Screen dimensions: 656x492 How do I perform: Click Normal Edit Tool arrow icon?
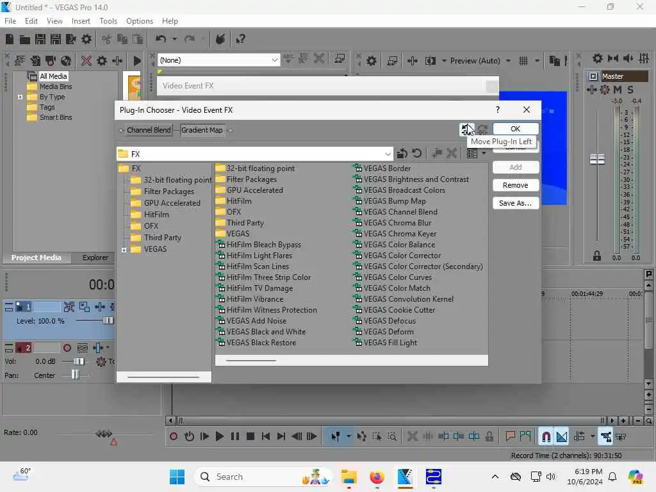[336, 436]
